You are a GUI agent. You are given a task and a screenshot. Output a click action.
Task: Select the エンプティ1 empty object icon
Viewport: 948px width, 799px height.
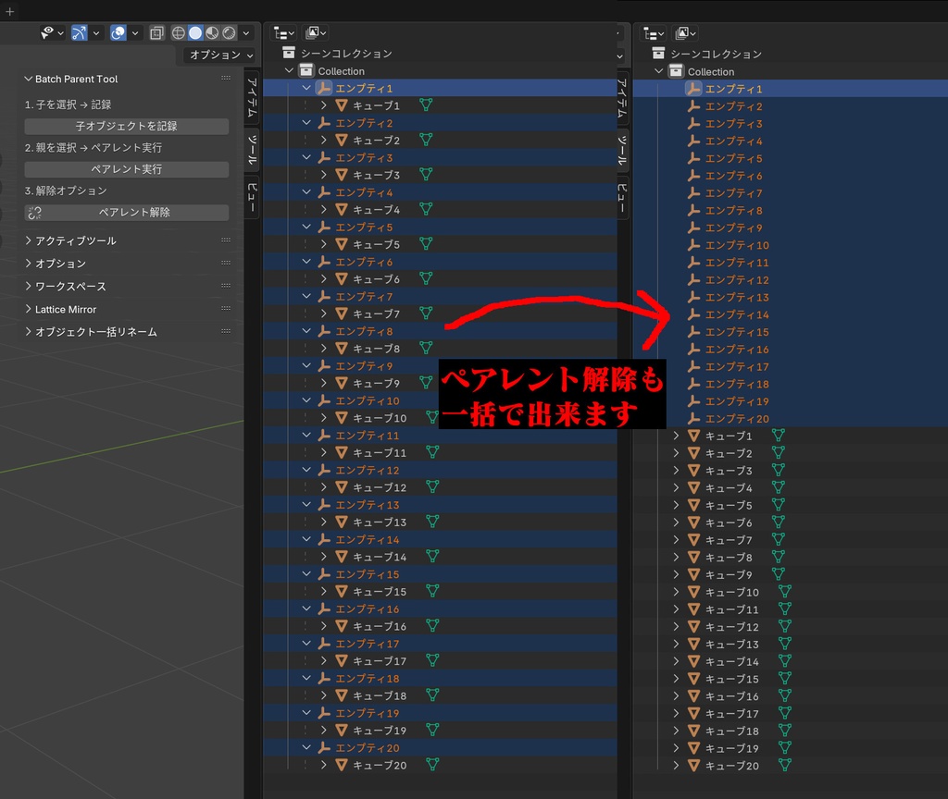point(324,87)
